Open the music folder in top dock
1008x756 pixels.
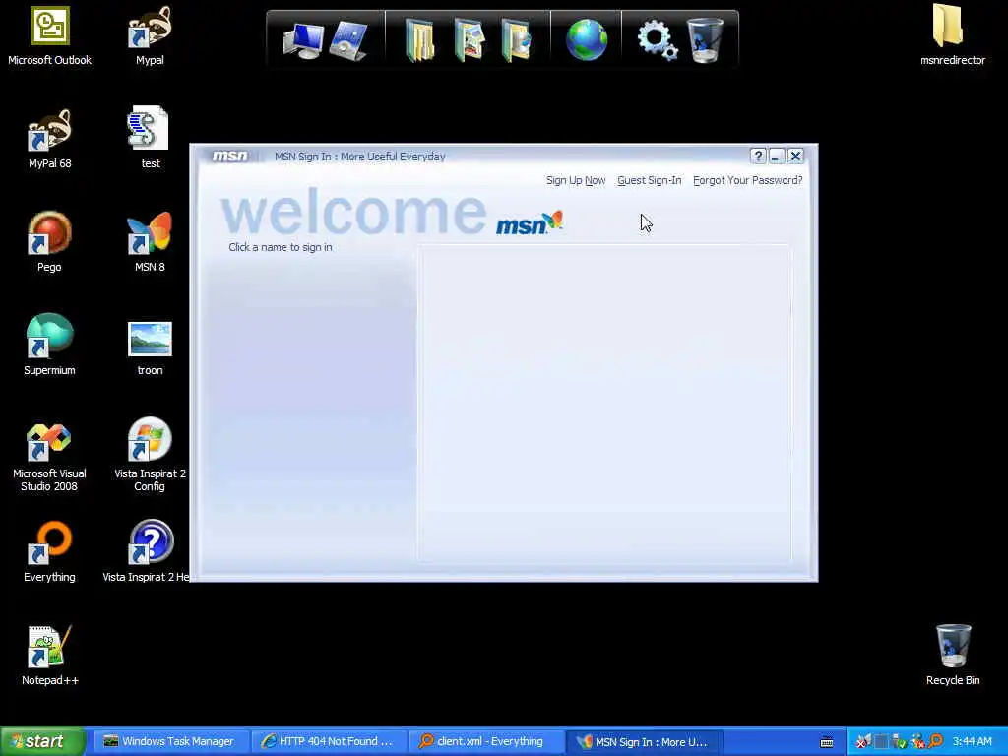pyautogui.click(x=518, y=40)
